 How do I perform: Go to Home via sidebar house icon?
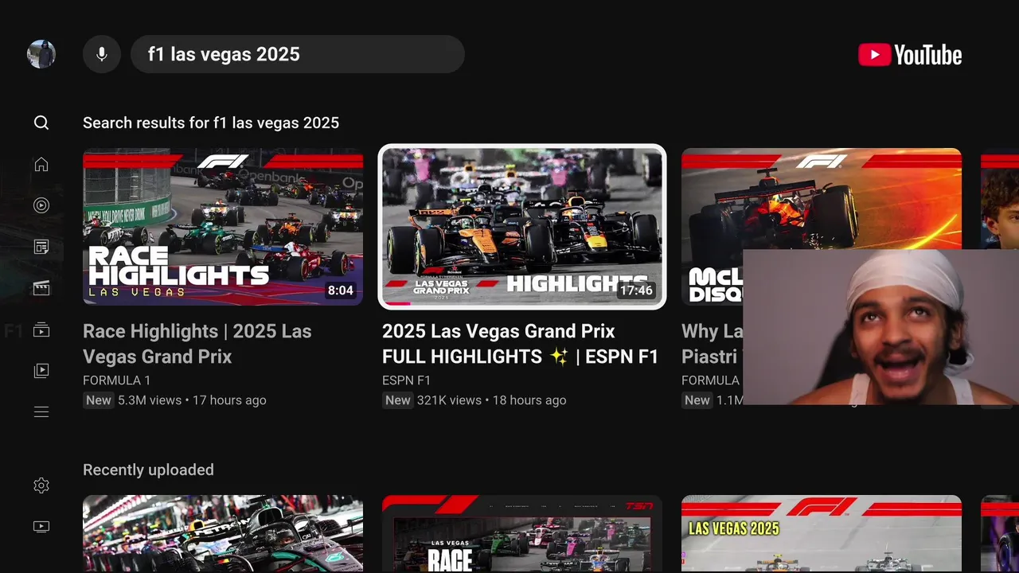(41, 164)
